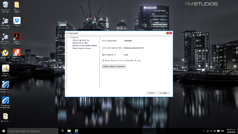Viewport: 238px width, 134px height.
Task: Select Servidor de datos predeterminado item
Action: [84, 45]
